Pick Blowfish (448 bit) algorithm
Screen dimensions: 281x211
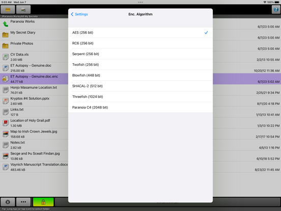point(140,75)
